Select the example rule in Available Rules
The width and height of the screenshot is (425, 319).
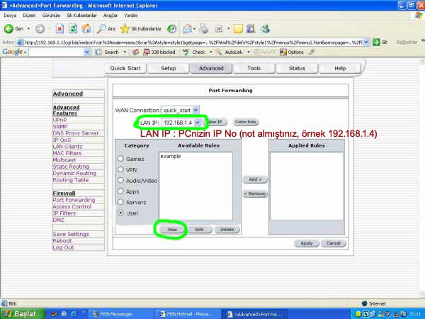[171, 156]
